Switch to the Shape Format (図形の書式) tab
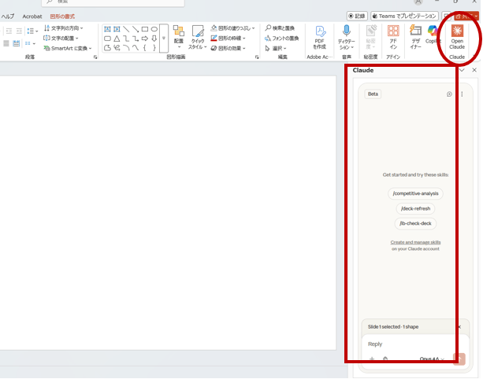 [x=61, y=16]
